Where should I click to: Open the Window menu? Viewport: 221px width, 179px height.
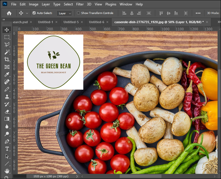click(126, 4)
